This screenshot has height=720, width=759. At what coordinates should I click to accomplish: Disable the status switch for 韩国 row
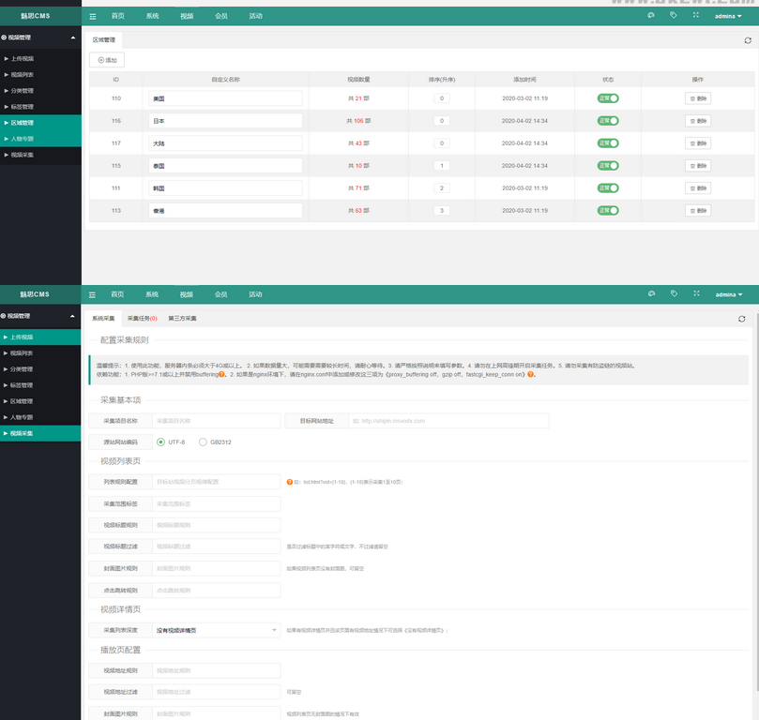(608, 187)
